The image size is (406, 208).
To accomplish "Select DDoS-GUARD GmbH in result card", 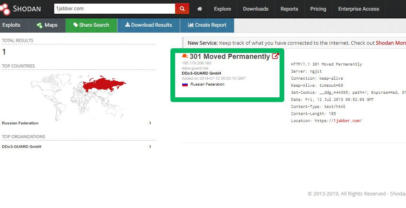I will (x=201, y=73).
